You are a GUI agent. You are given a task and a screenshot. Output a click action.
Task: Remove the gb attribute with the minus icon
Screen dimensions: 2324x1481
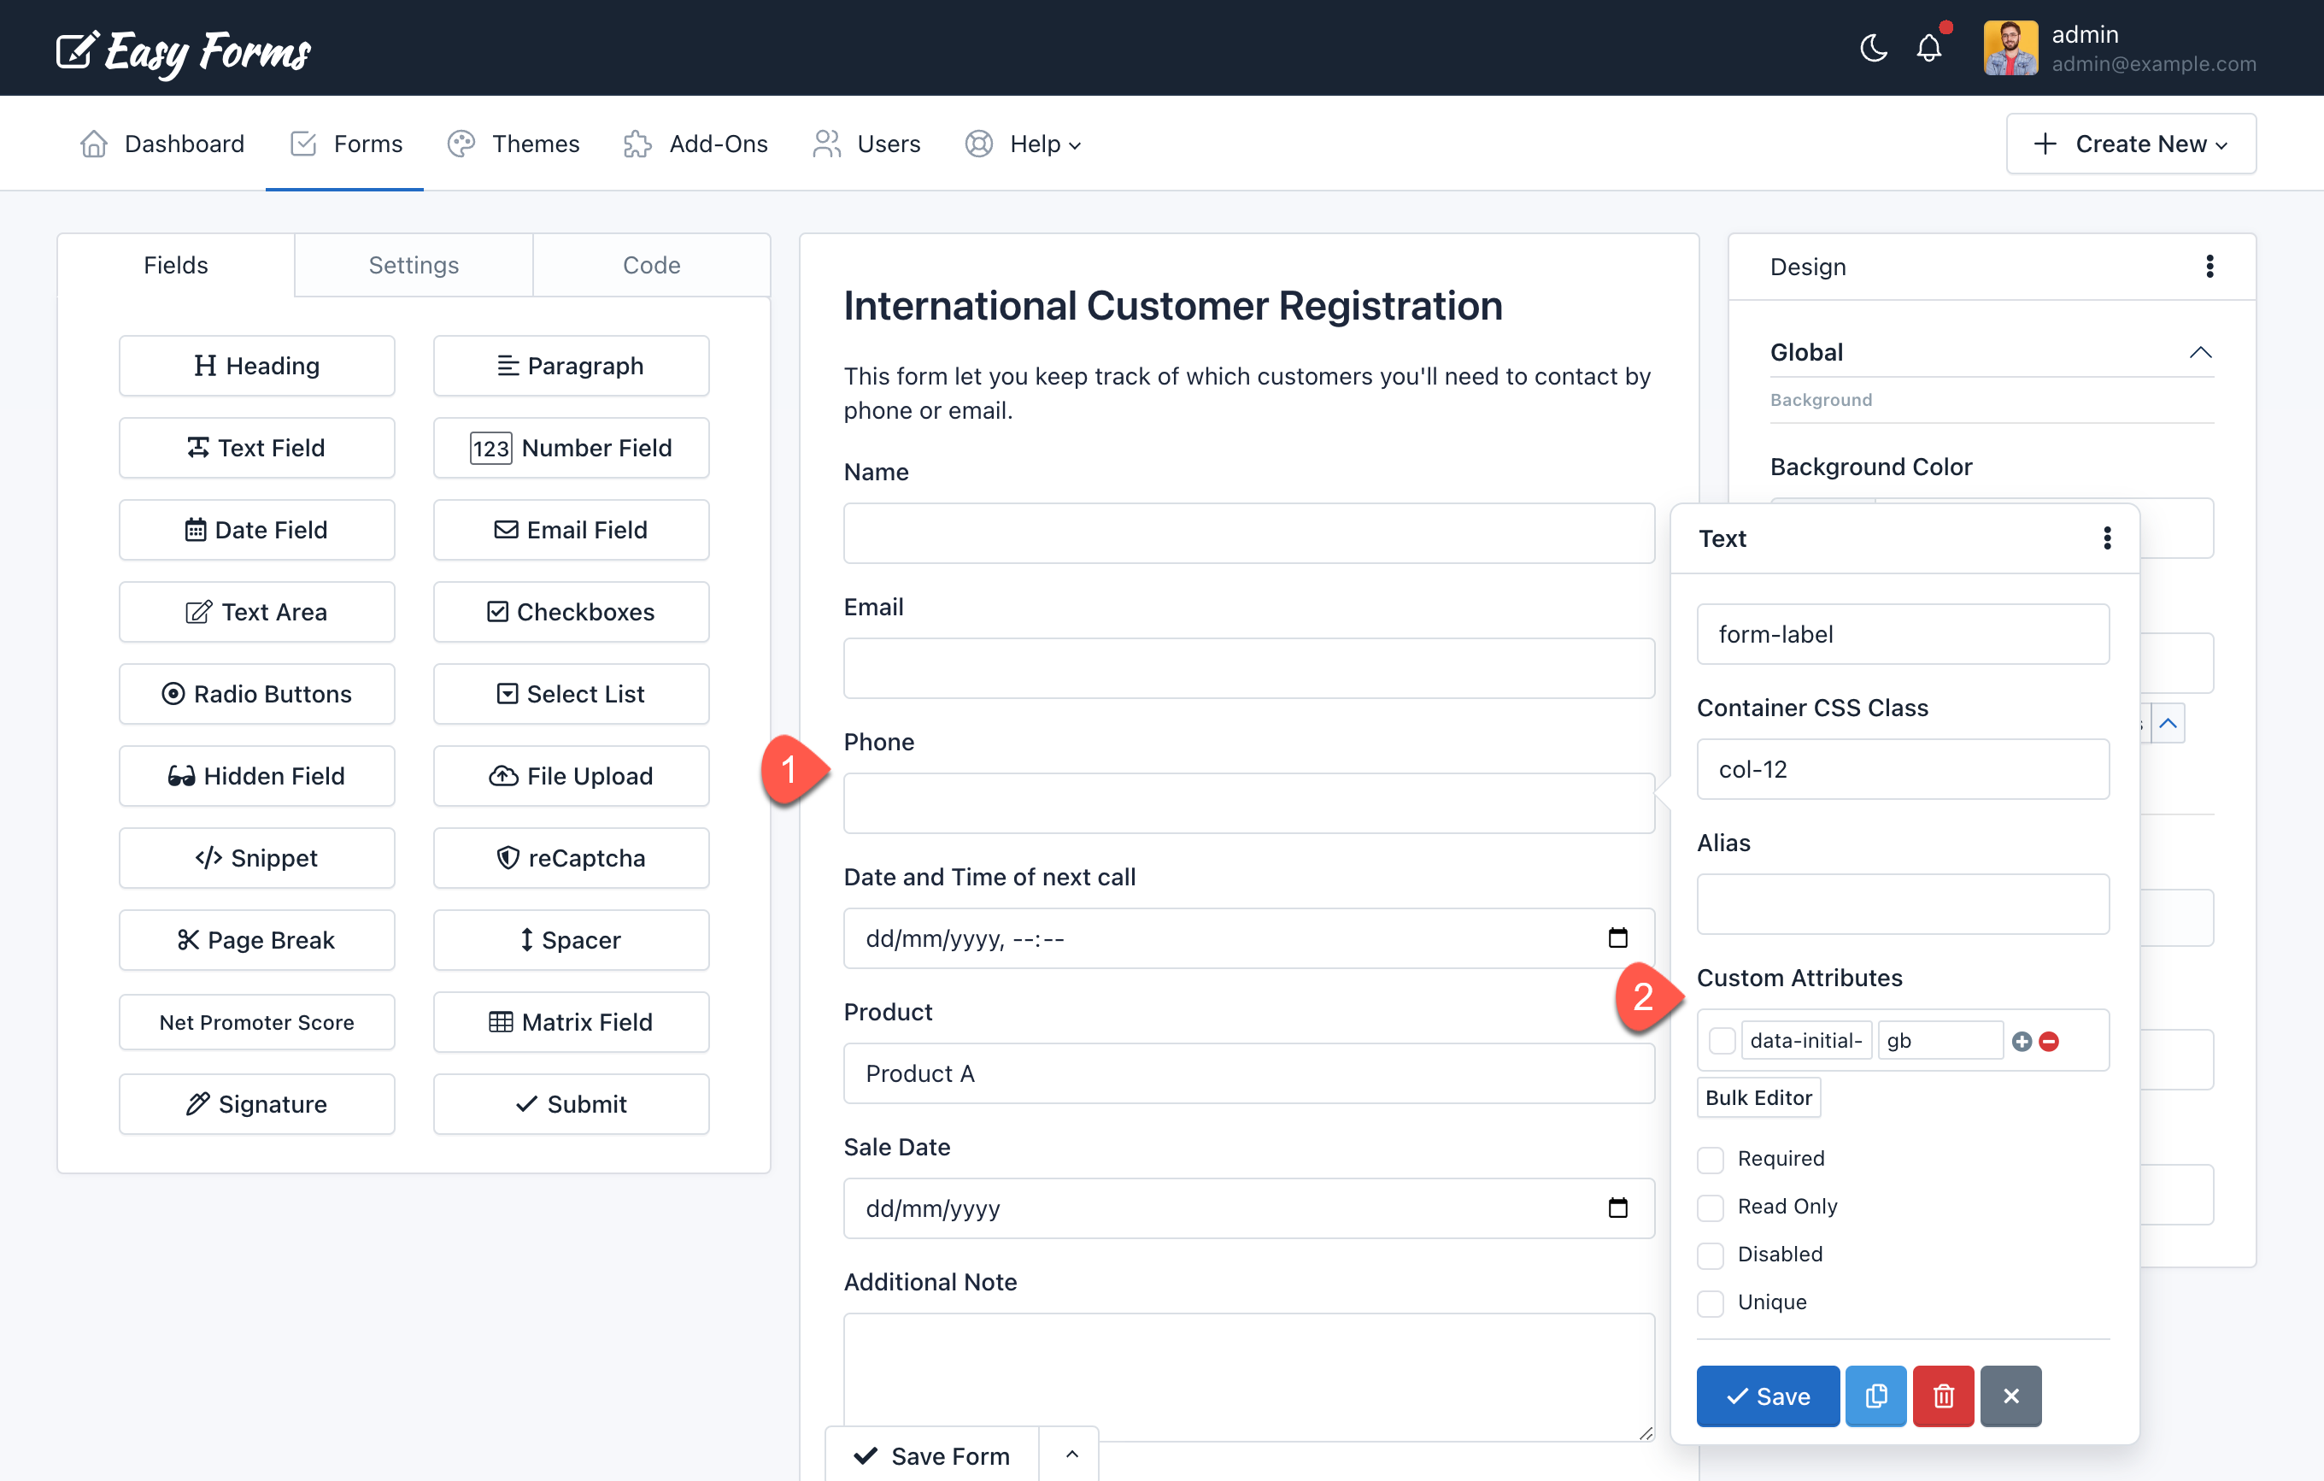pos(2050,1041)
